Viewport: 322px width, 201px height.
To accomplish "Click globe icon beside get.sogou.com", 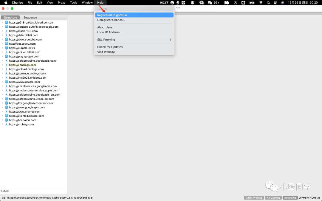I will point(6,44).
